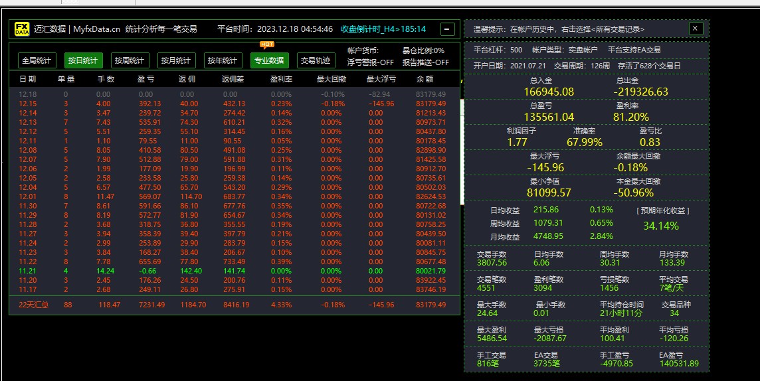This screenshot has width=760, height=381.
Task: Click 利润因子 value 1.77
Action: [x=517, y=142]
